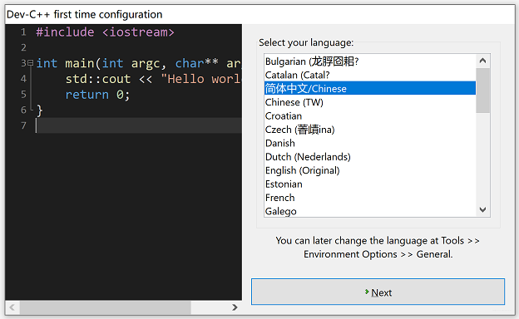The width and height of the screenshot is (519, 319).
Task: Pick Croatian from the language list
Action: [370, 115]
